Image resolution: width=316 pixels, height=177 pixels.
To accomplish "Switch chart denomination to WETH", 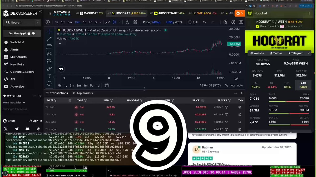I will pos(179,22).
